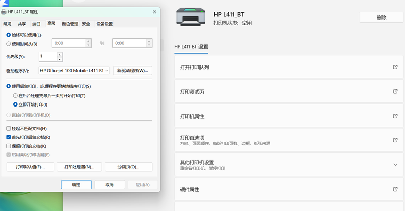Click the external-link icon for 打开打印队列
This screenshot has height=211, width=405.
click(395, 67)
